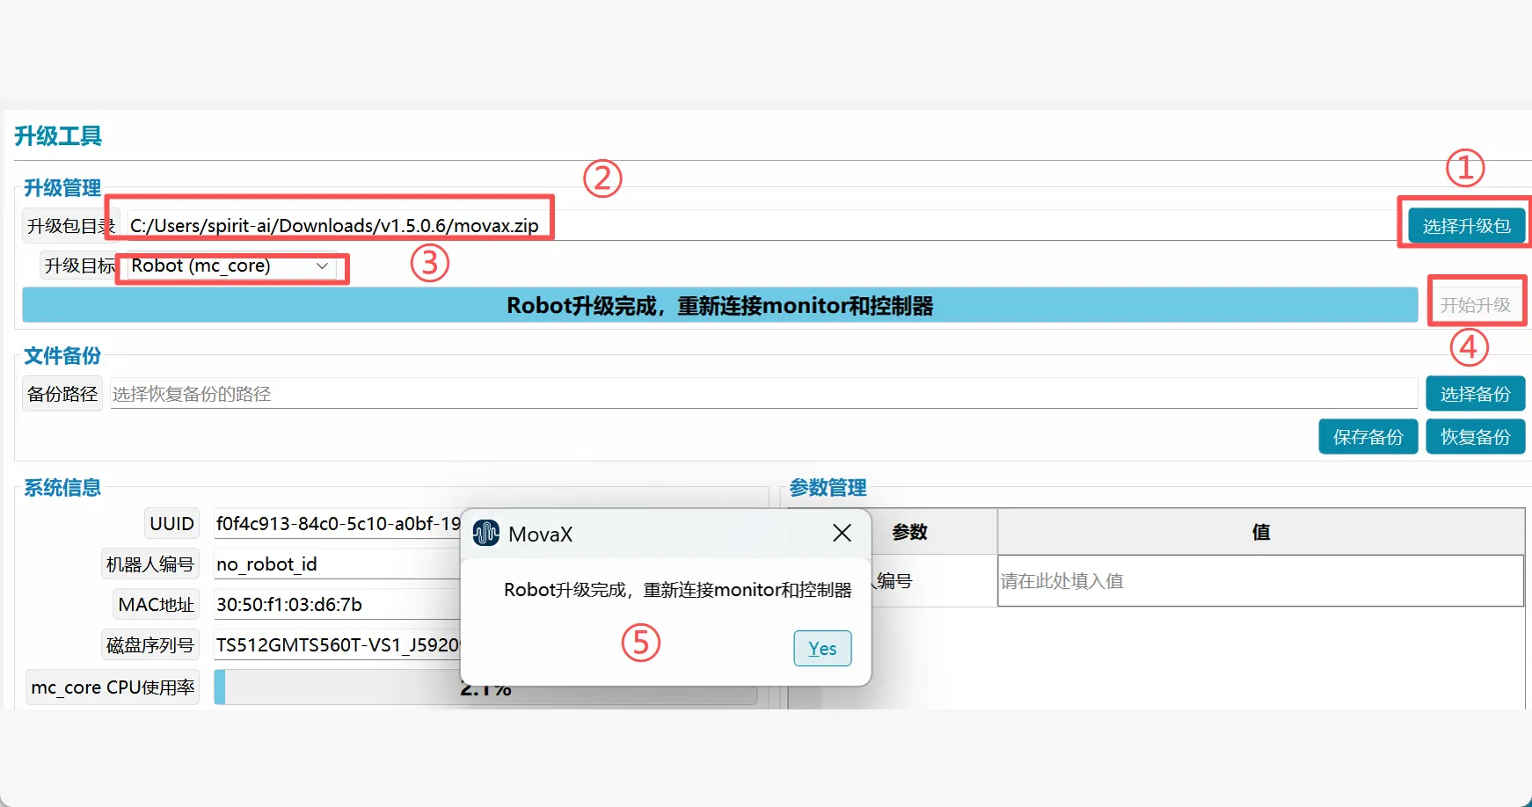Click the 开始升级 button
The image size is (1532, 807).
pyautogui.click(x=1475, y=305)
